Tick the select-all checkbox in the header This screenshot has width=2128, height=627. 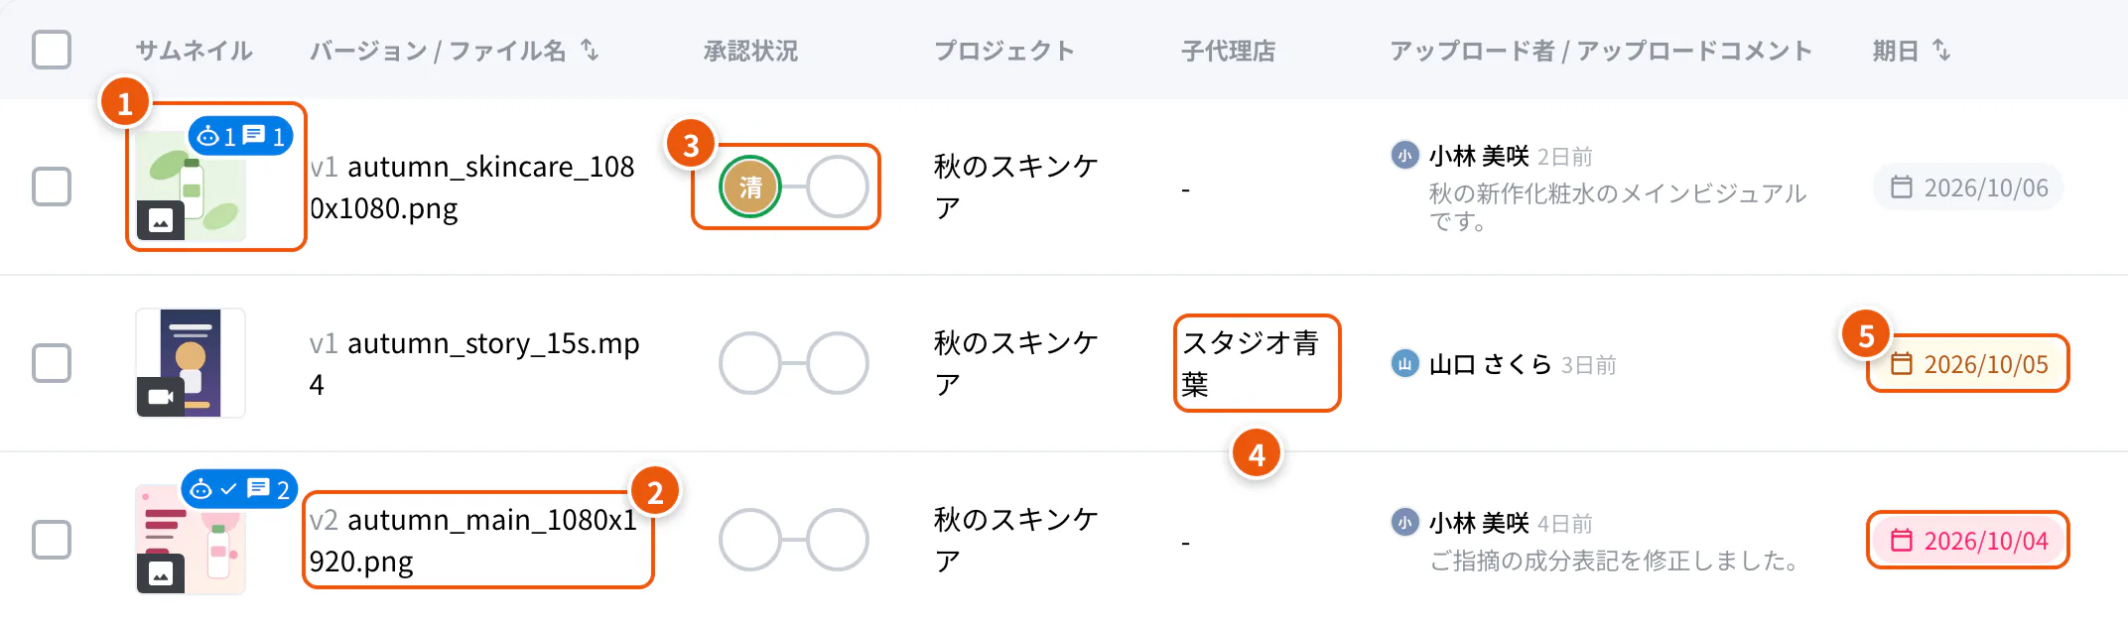pyautogui.click(x=52, y=50)
